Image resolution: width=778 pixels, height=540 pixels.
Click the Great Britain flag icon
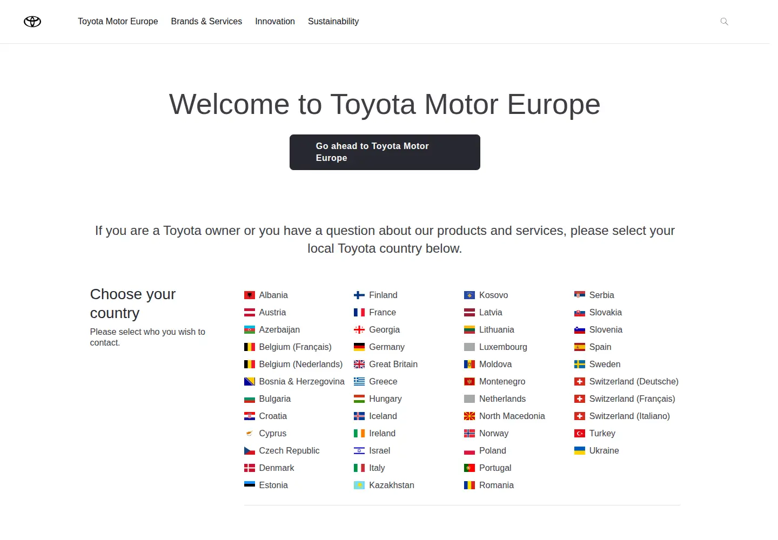359,364
